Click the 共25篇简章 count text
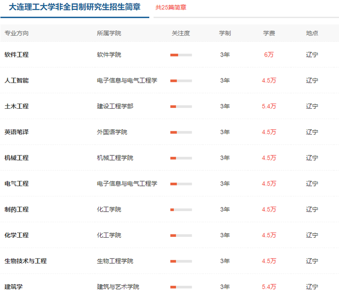This screenshot has height=297, width=339. tap(171, 8)
